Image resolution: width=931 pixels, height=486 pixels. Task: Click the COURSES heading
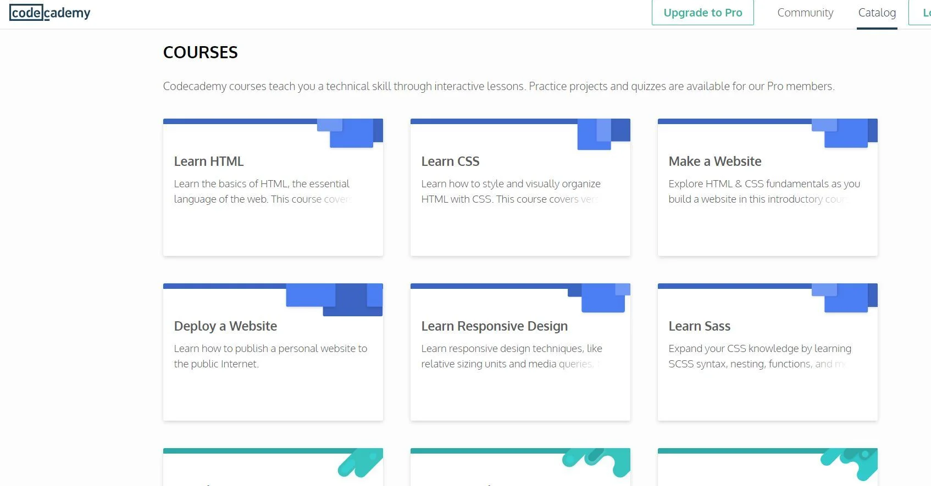(201, 52)
